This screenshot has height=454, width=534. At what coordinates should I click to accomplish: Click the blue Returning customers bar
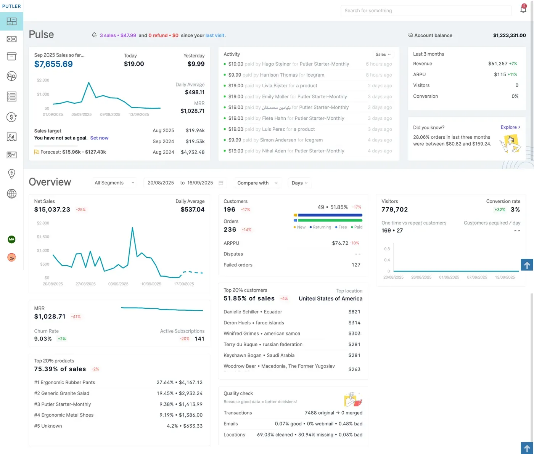coord(330,215)
